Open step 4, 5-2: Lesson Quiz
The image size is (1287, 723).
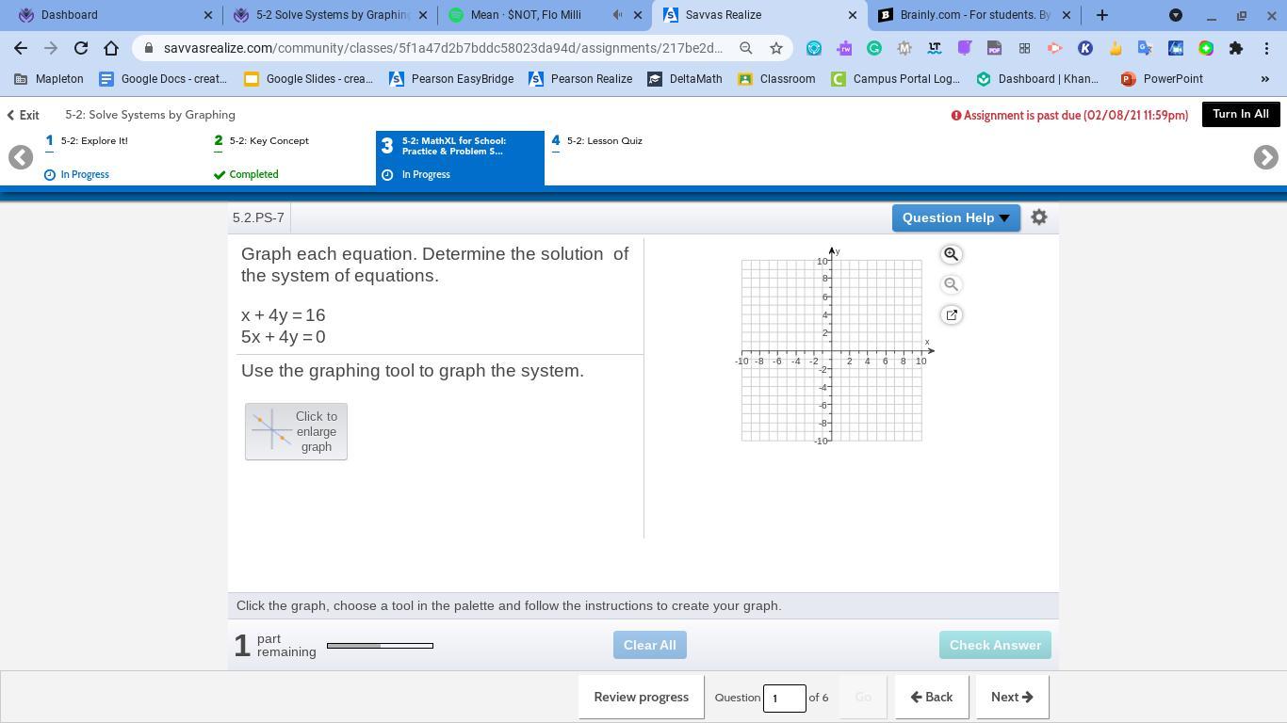[x=628, y=157]
